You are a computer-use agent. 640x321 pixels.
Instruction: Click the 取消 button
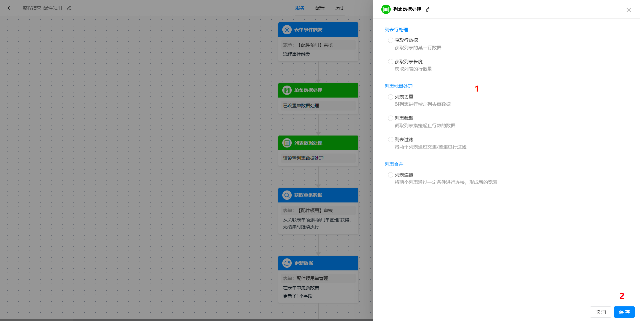600,312
